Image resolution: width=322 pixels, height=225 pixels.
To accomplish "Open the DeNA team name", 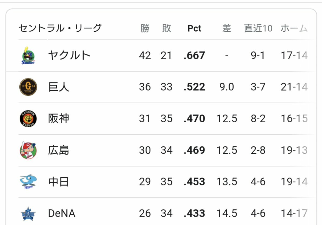I will [61, 213].
